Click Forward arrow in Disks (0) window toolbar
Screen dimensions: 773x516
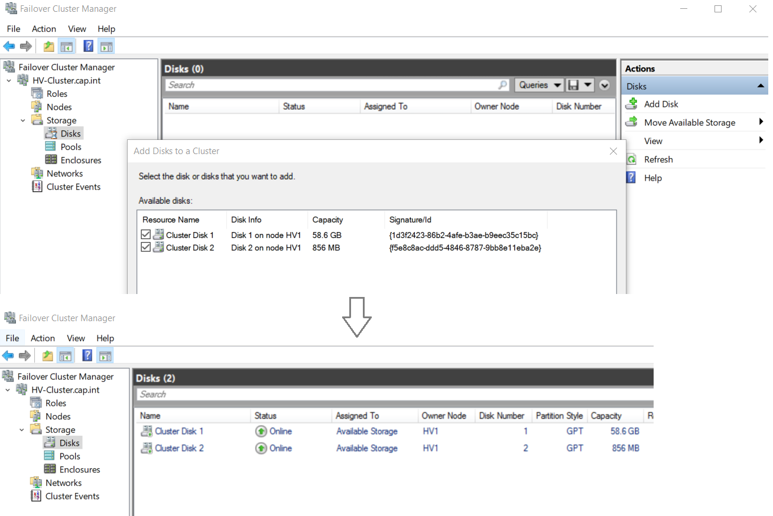[26, 46]
